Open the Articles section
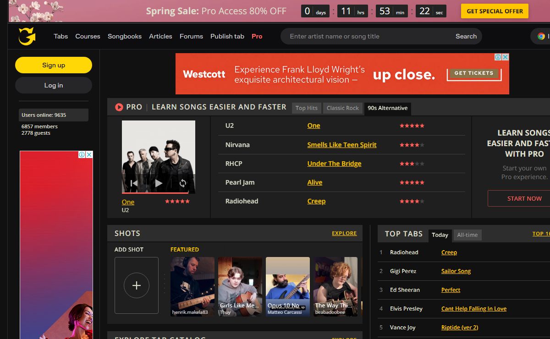This screenshot has height=339, width=550. (x=160, y=36)
